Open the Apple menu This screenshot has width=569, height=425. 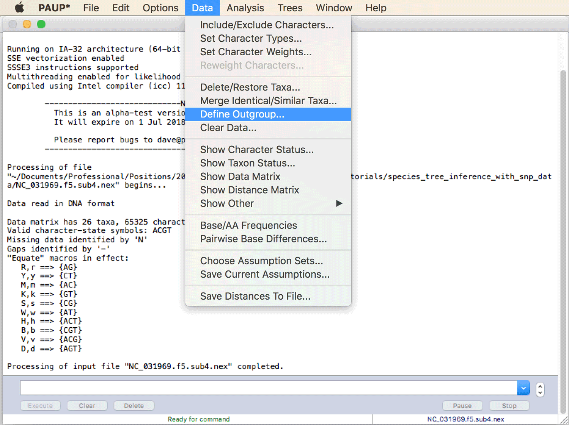click(20, 8)
